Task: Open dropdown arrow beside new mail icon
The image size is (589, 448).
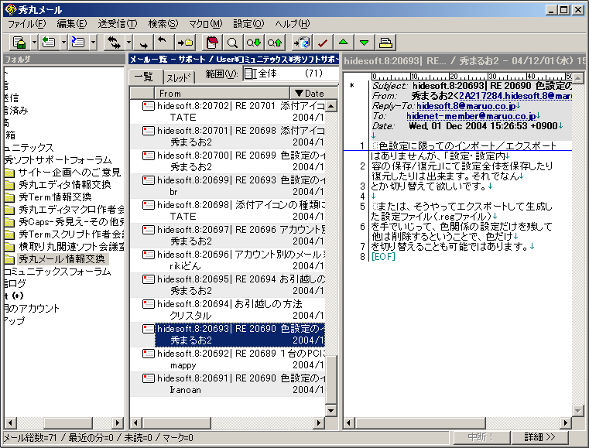Action: (33, 42)
